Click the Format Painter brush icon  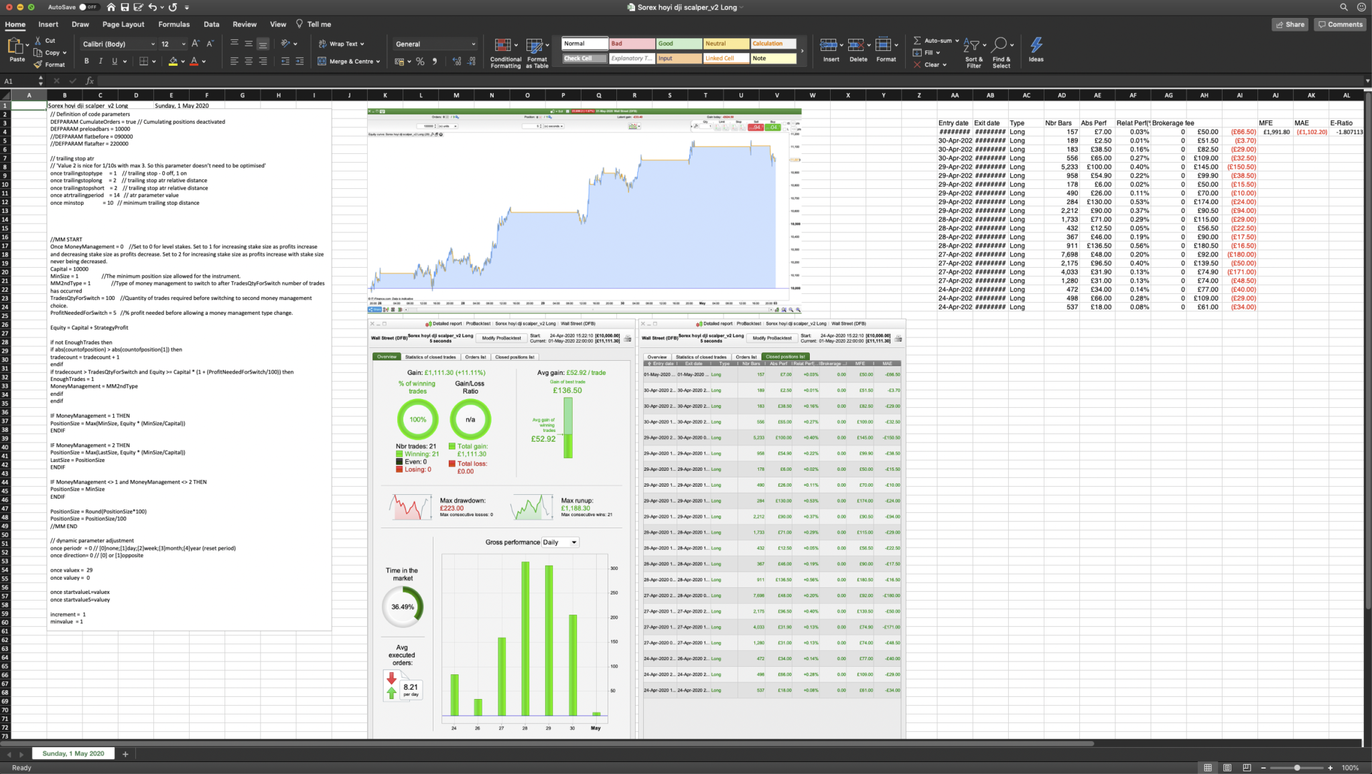coord(39,65)
